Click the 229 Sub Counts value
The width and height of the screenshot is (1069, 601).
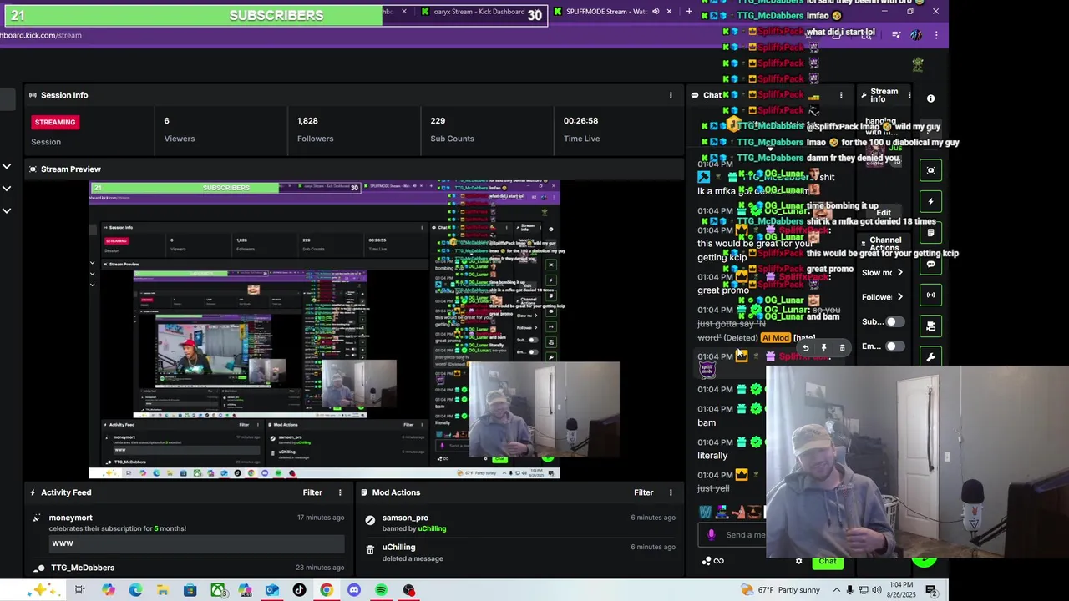tap(438, 121)
